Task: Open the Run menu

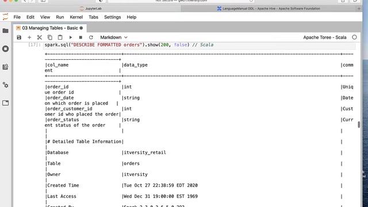Action: coord(60,17)
